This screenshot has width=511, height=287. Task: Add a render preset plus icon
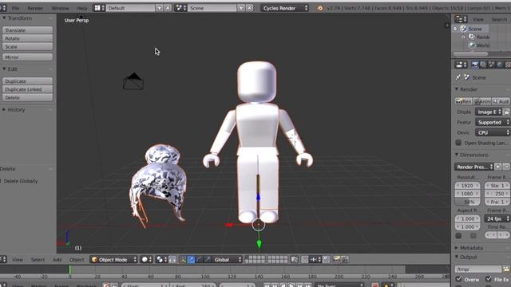(498, 167)
